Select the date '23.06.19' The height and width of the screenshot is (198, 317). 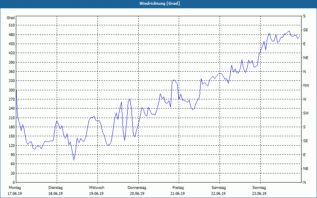pyautogui.click(x=259, y=194)
